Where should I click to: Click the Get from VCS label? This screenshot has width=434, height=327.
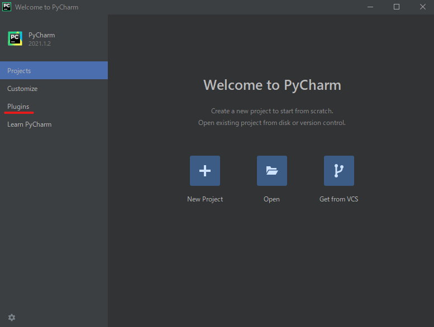pyautogui.click(x=339, y=199)
